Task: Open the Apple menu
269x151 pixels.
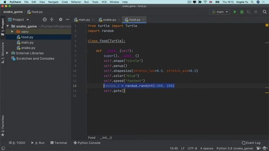Action: (5, 2)
